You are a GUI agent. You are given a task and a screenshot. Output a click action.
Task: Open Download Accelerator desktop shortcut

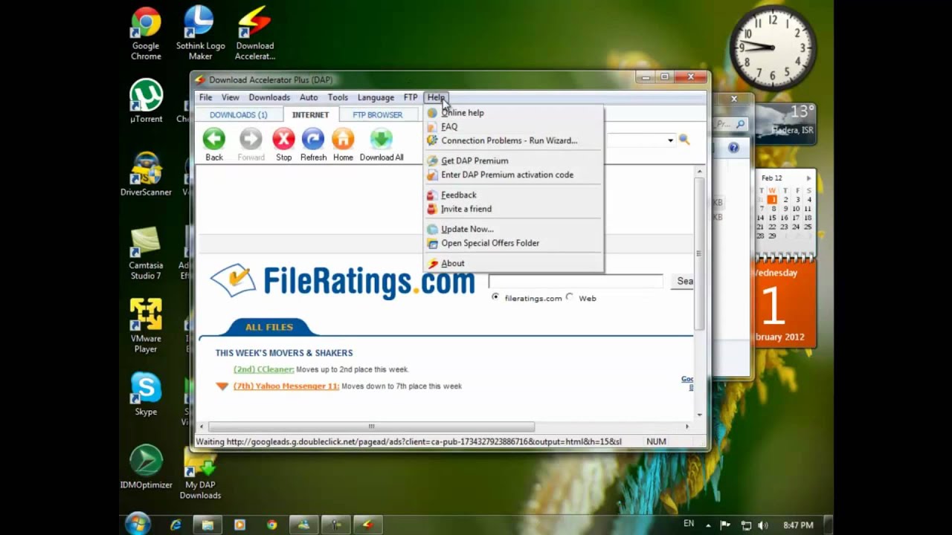[254, 34]
